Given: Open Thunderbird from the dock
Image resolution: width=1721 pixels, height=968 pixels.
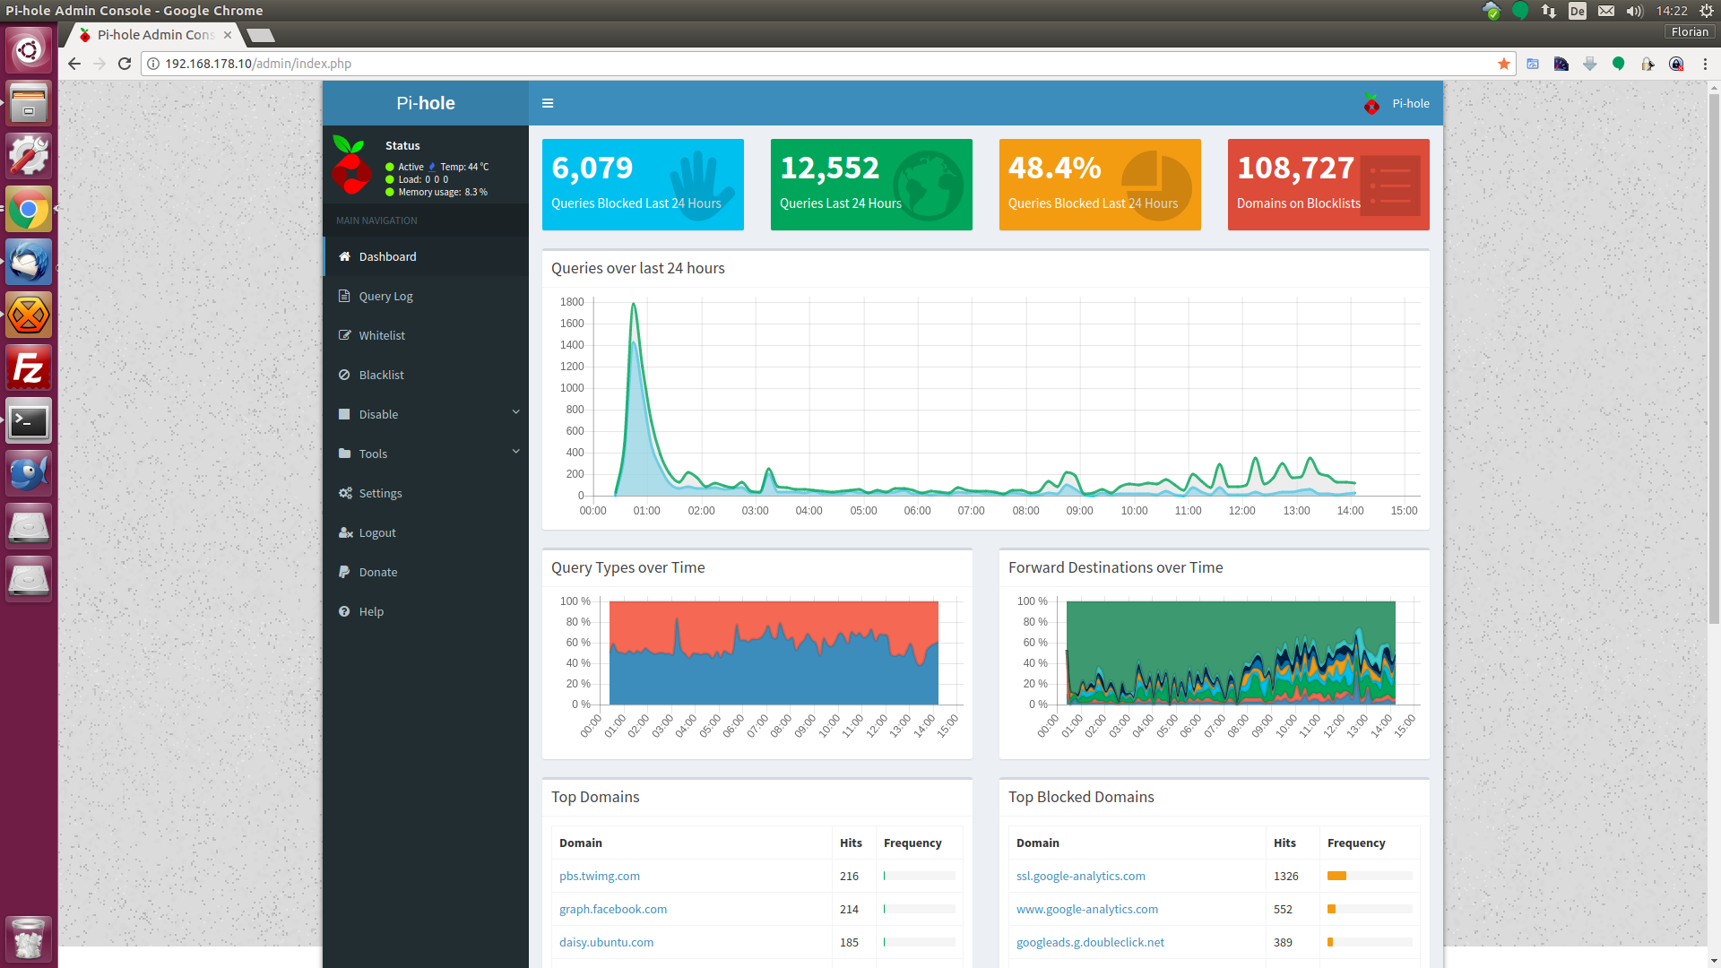Looking at the screenshot, I should [x=29, y=262].
